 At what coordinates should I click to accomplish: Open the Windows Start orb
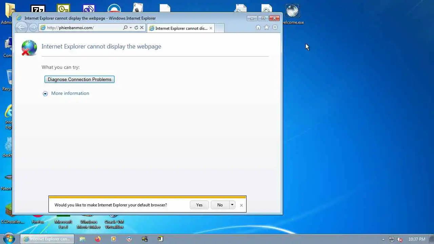point(9,238)
